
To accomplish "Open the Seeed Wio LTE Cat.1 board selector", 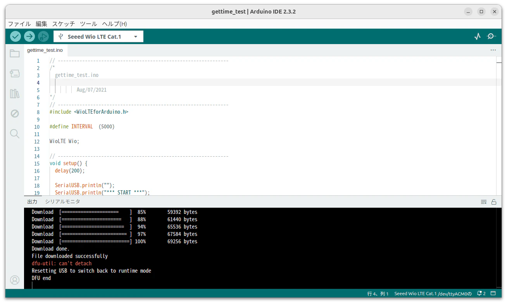I will tap(98, 36).
